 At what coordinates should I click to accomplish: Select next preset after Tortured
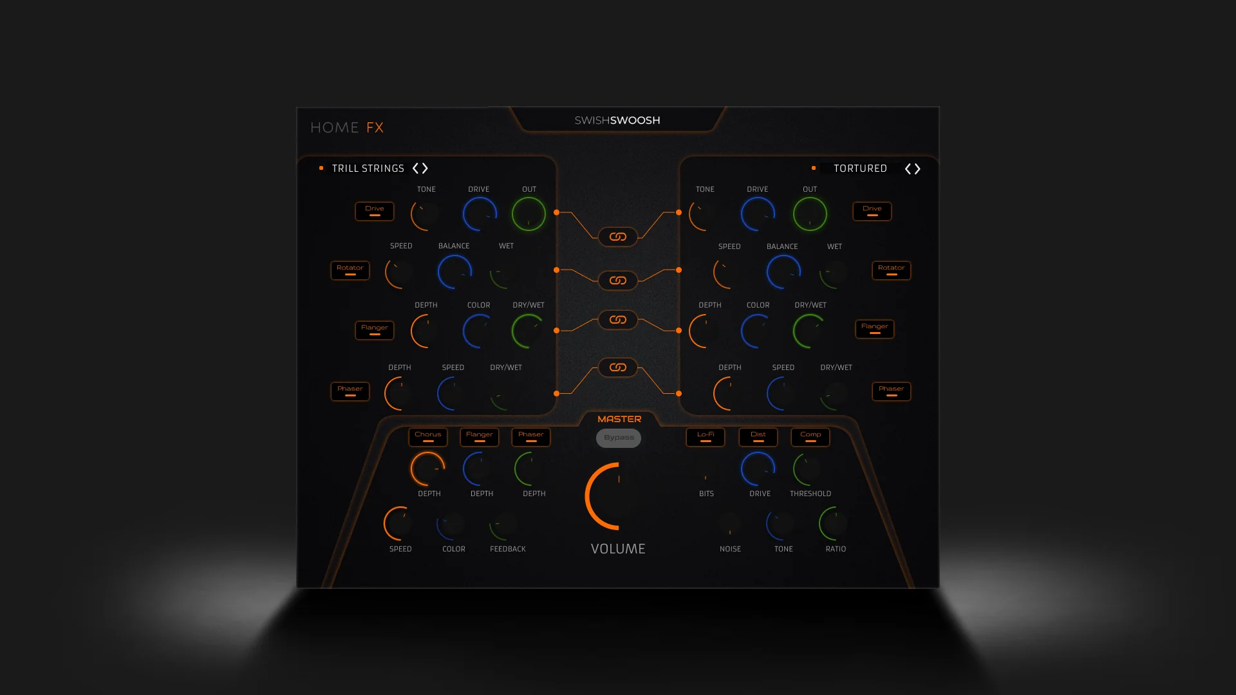click(x=917, y=169)
